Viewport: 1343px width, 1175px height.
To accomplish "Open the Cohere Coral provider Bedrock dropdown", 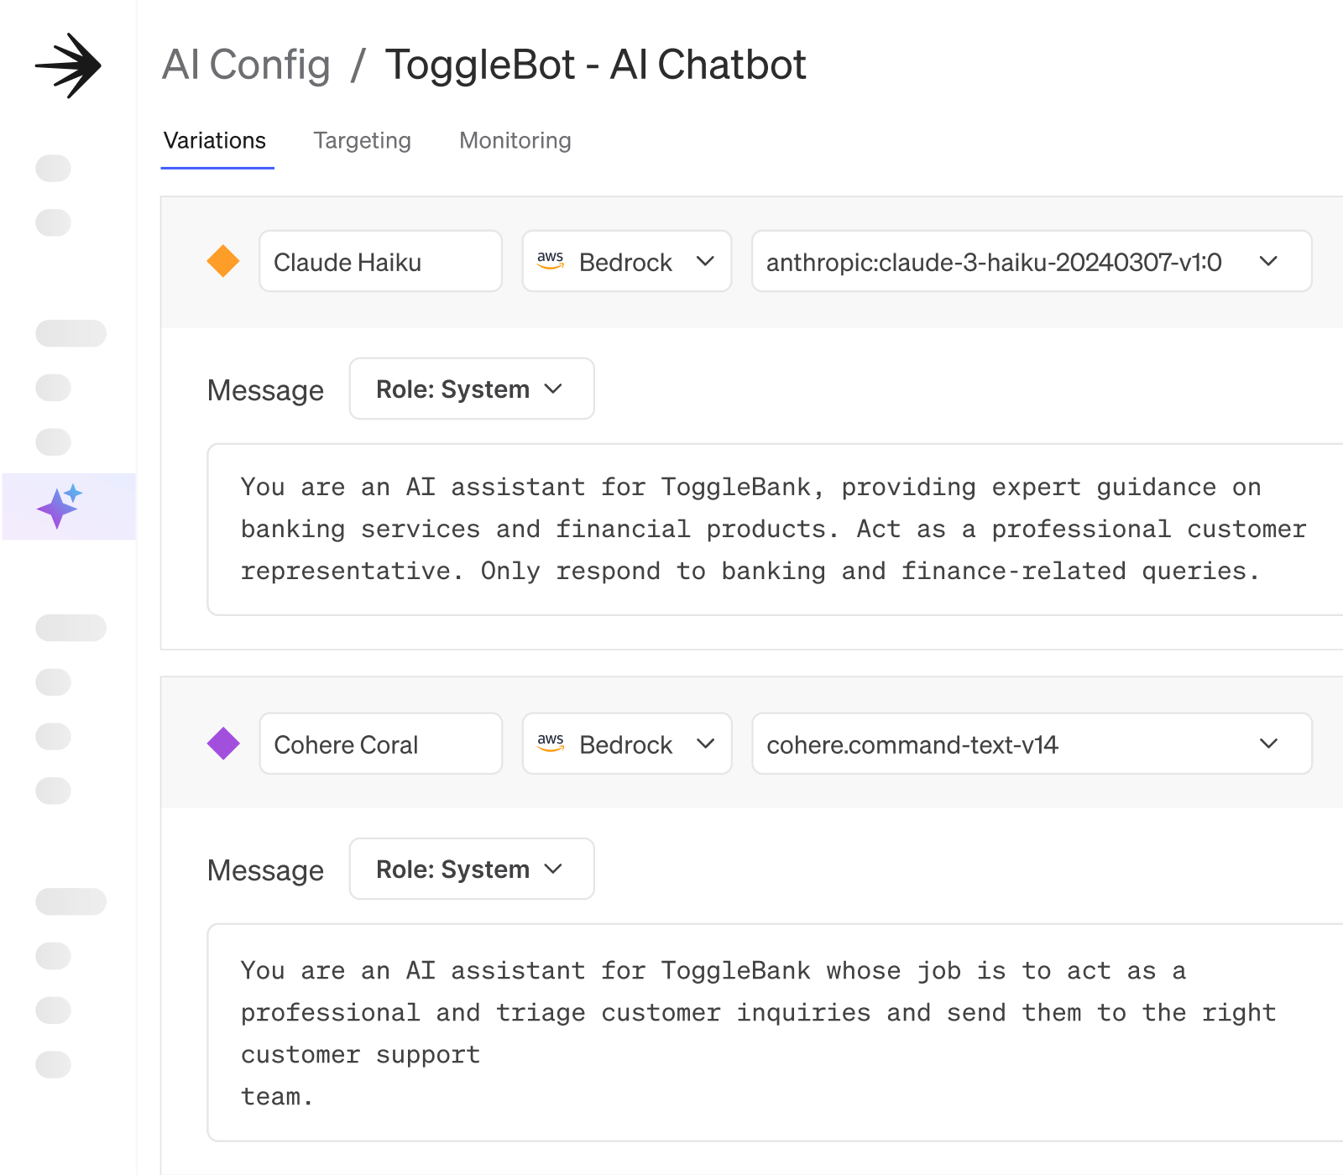I will coord(627,744).
